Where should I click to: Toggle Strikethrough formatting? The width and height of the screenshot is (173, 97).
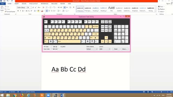26,11
